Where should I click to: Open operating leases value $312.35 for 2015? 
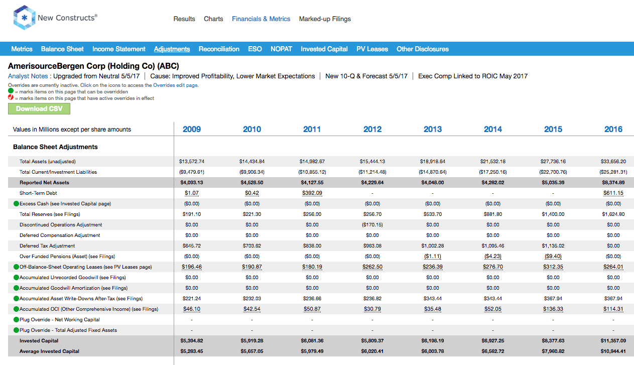point(553,267)
